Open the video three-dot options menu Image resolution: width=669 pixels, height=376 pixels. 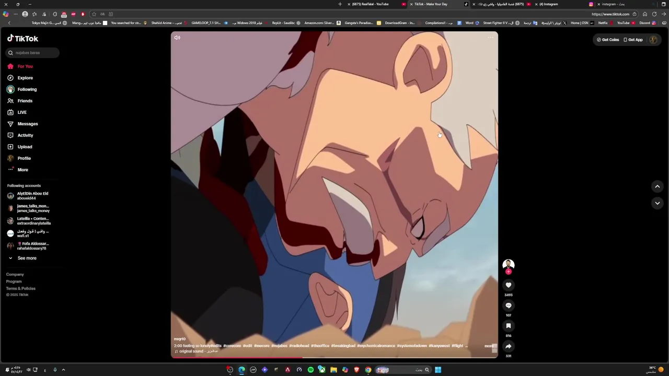point(490,38)
